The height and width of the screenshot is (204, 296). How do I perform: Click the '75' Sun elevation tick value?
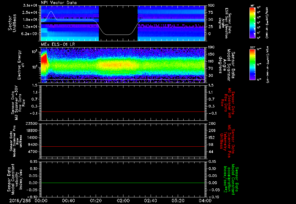[211, 12]
